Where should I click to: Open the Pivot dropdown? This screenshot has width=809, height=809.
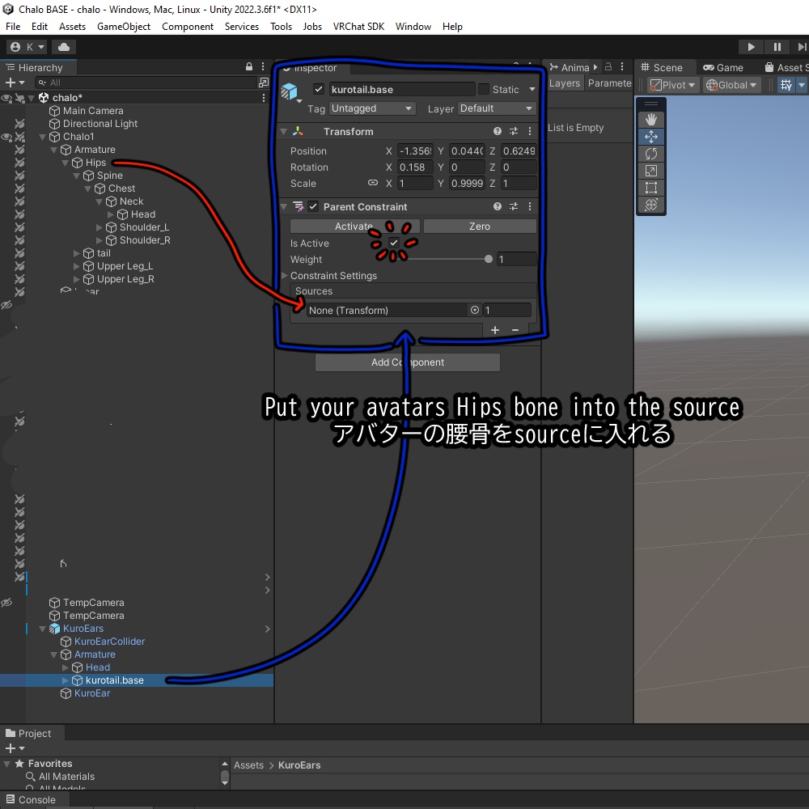673,85
